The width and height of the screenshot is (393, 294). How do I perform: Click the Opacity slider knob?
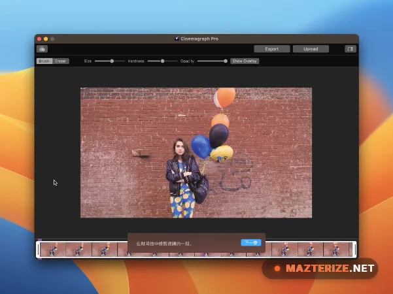click(x=226, y=61)
